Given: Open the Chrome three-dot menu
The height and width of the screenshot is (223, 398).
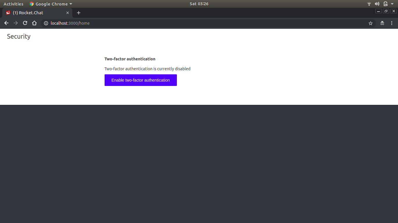Looking at the screenshot, I should (x=392, y=23).
